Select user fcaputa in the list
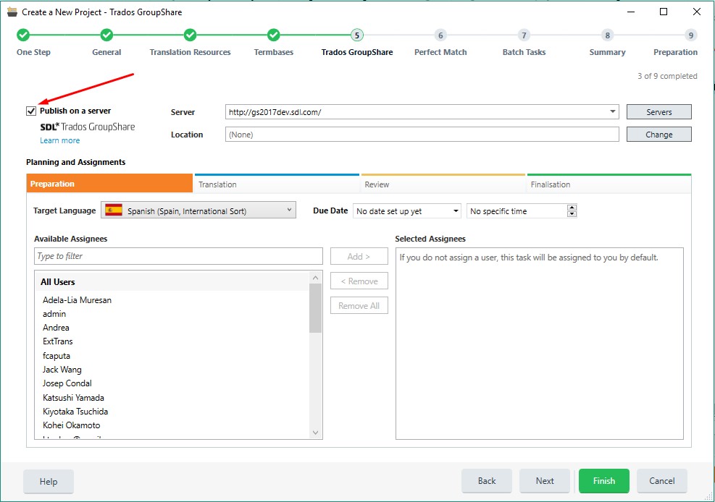 (x=57, y=355)
